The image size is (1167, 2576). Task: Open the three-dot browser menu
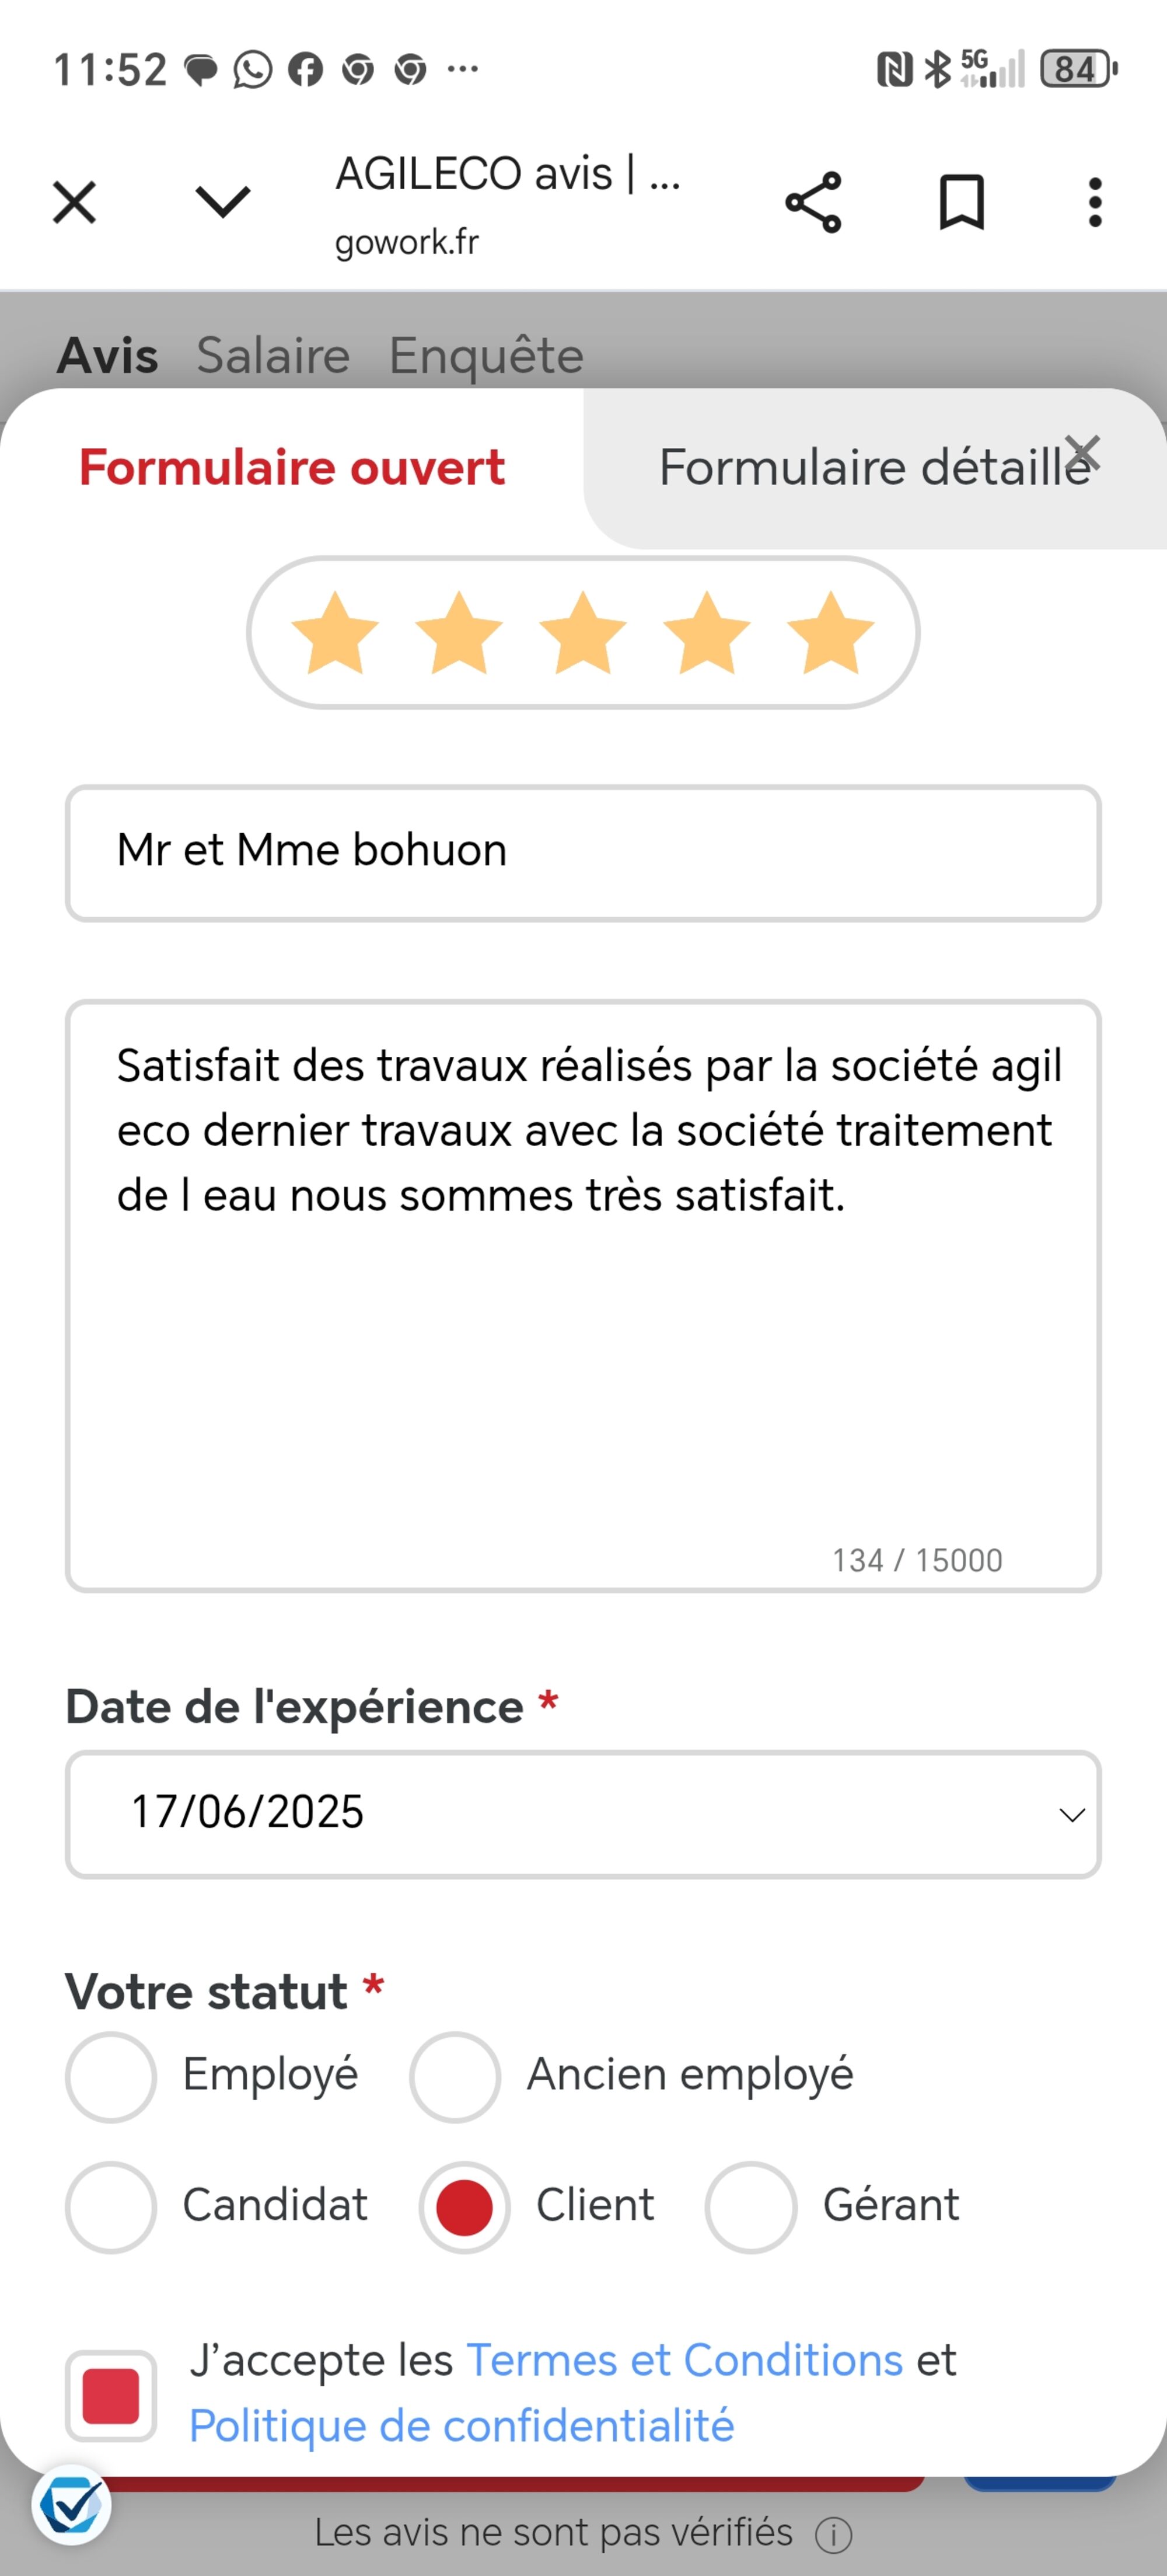[x=1095, y=203]
